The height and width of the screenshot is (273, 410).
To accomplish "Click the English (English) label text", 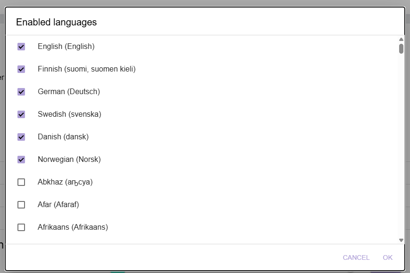I will (x=66, y=47).
